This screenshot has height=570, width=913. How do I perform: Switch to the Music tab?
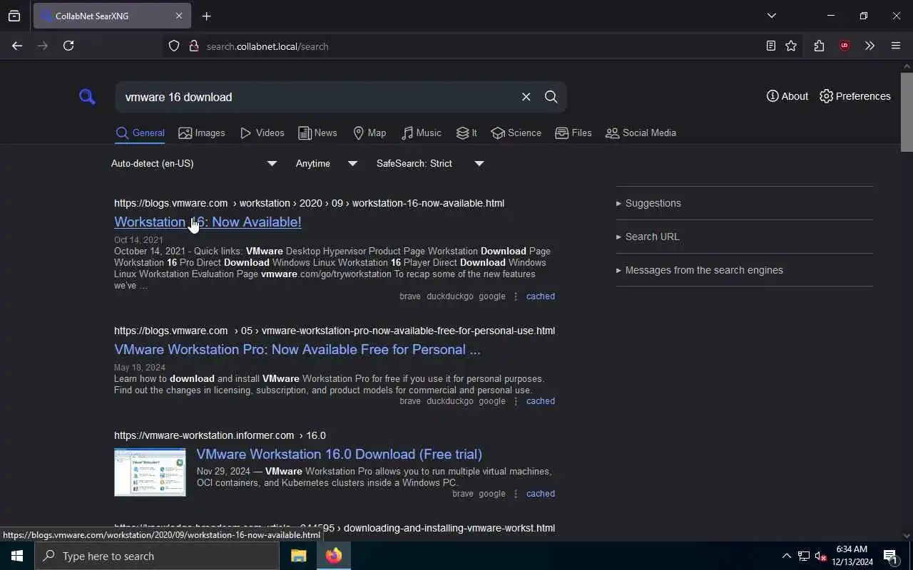tap(421, 133)
